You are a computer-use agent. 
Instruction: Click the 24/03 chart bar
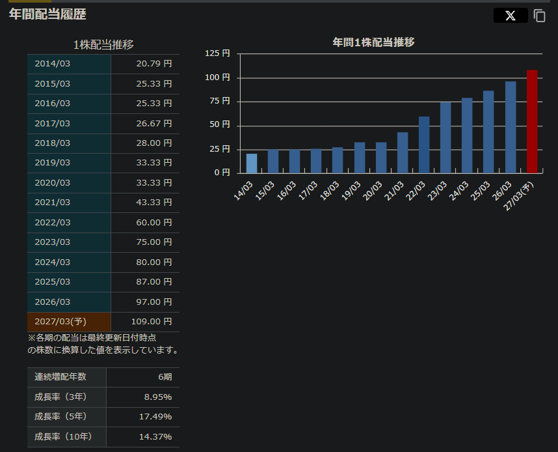[467, 135]
